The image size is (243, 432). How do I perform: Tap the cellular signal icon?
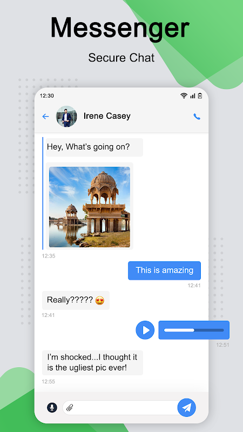coord(193,96)
